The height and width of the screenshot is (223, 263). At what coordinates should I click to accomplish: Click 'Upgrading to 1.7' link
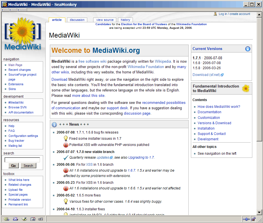tap(141, 158)
